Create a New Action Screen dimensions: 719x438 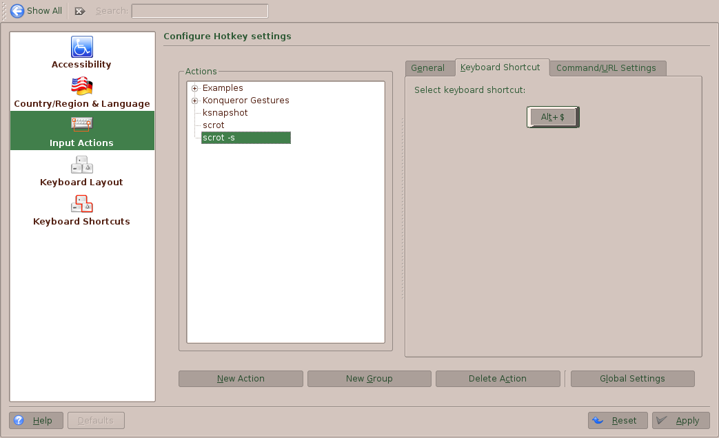[241, 379]
